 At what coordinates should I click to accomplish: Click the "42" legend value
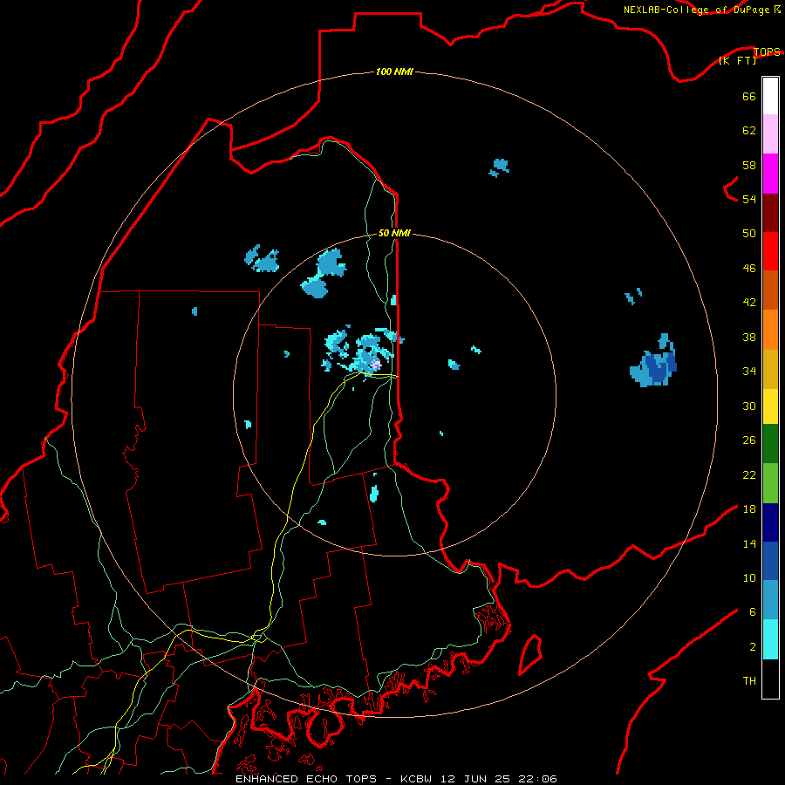click(749, 303)
